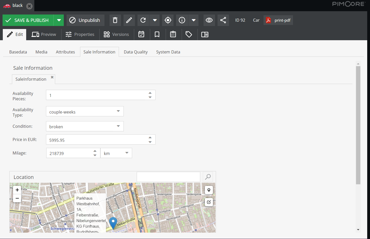The image size is (370, 239).
Task: Click the share icon
Action: [x=223, y=20]
